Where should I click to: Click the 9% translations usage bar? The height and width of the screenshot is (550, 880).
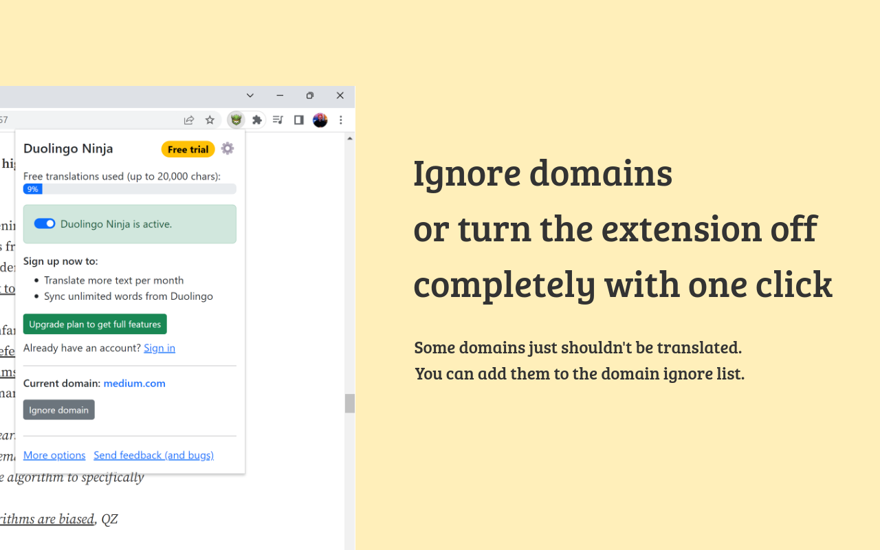(130, 189)
